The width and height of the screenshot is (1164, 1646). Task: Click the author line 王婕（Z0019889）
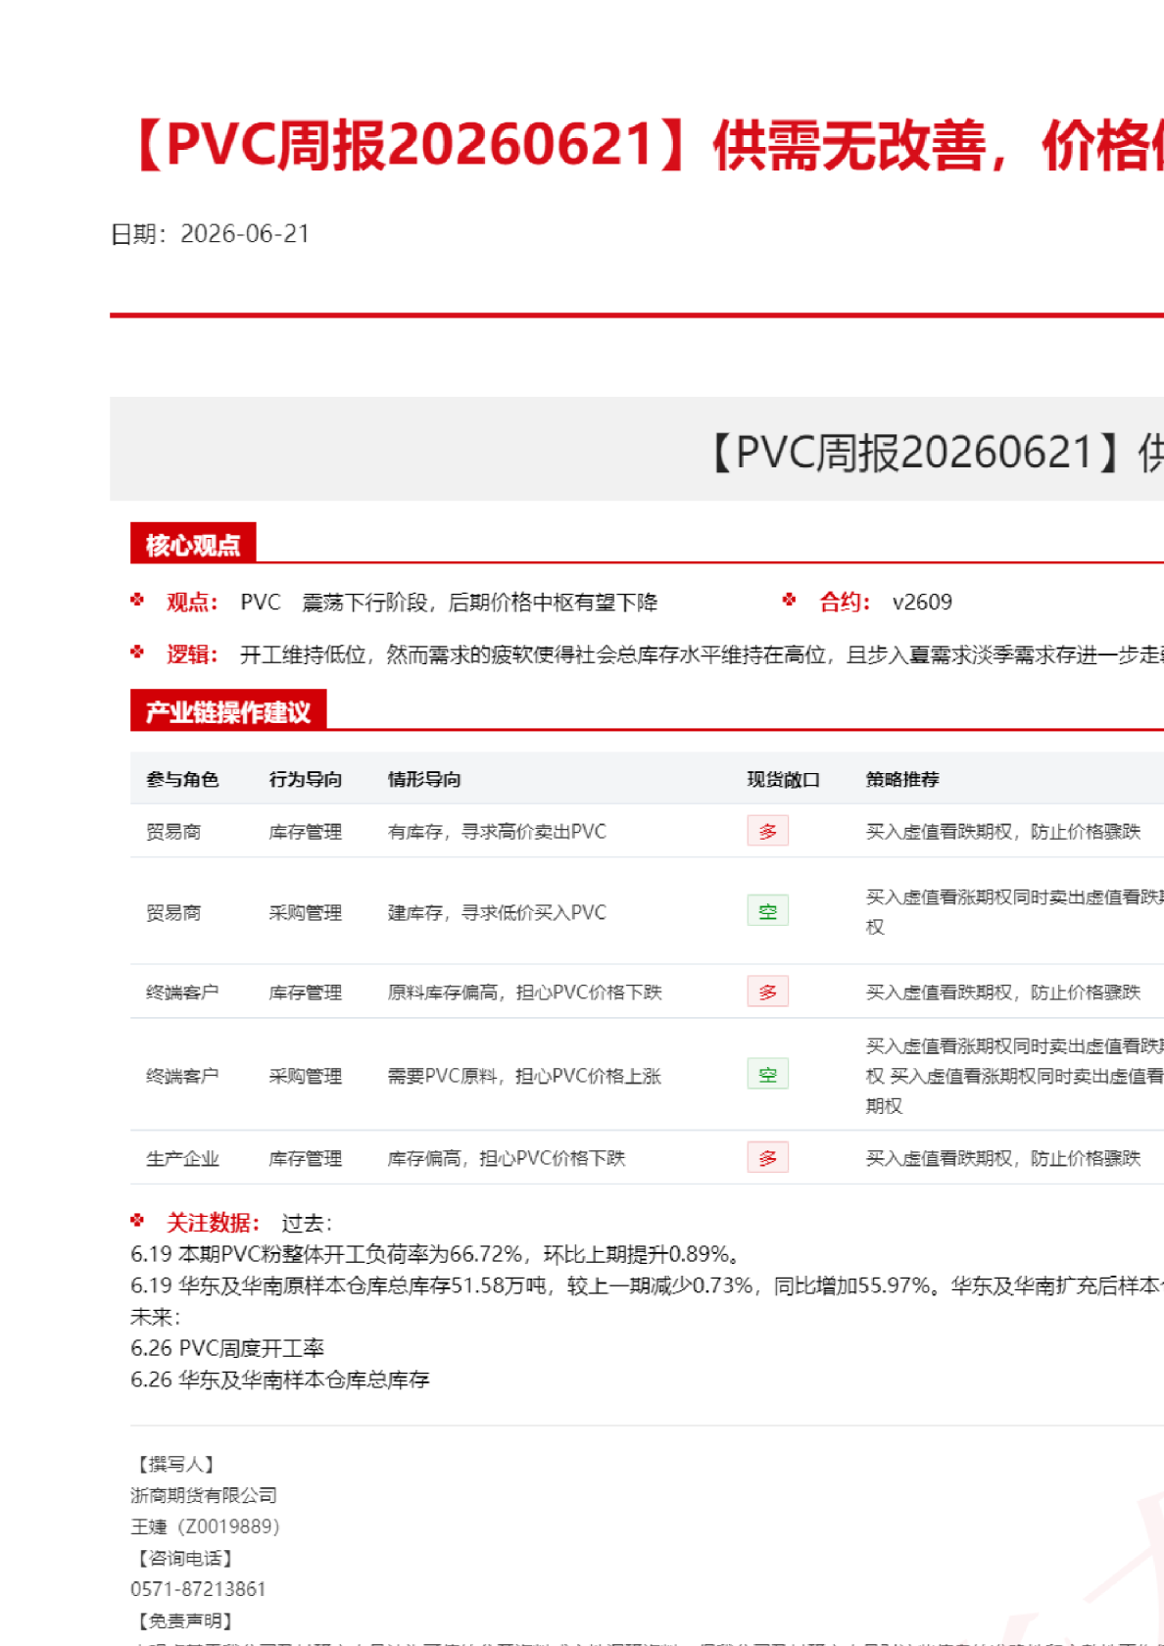(x=205, y=1526)
